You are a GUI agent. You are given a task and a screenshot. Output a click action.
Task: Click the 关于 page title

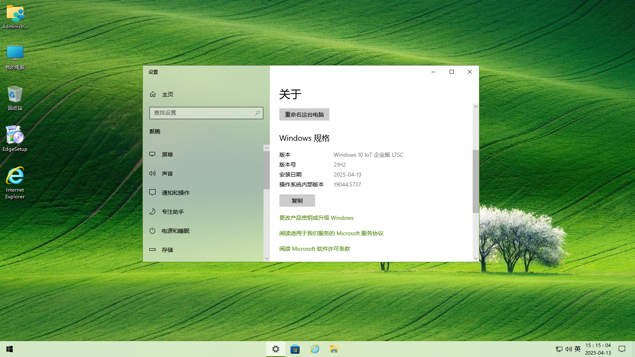tap(290, 94)
